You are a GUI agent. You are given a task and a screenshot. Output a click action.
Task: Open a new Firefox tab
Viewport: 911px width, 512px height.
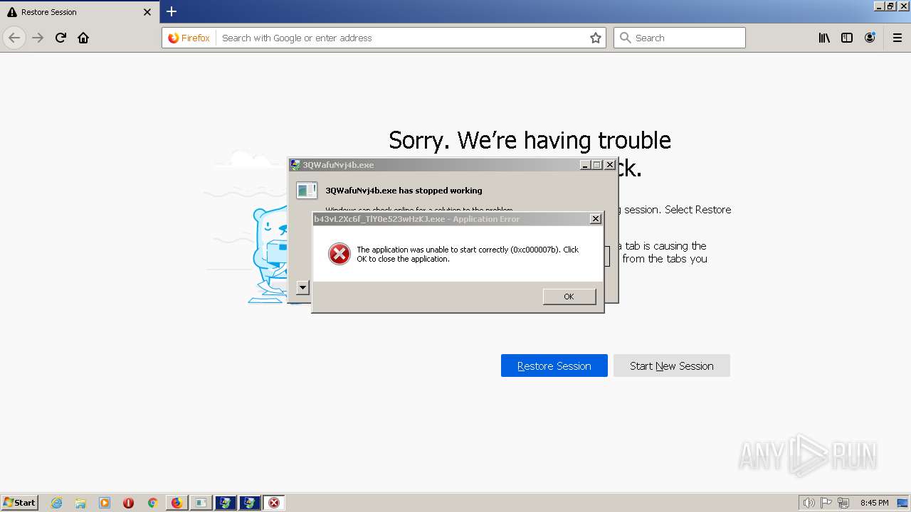(x=172, y=11)
